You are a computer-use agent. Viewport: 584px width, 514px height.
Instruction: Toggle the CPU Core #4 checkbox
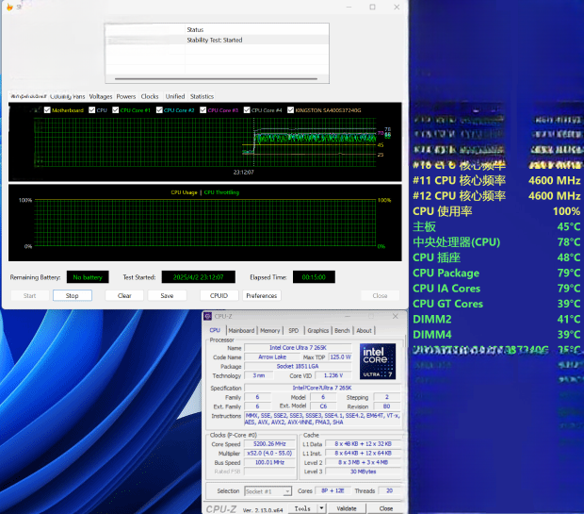(247, 110)
